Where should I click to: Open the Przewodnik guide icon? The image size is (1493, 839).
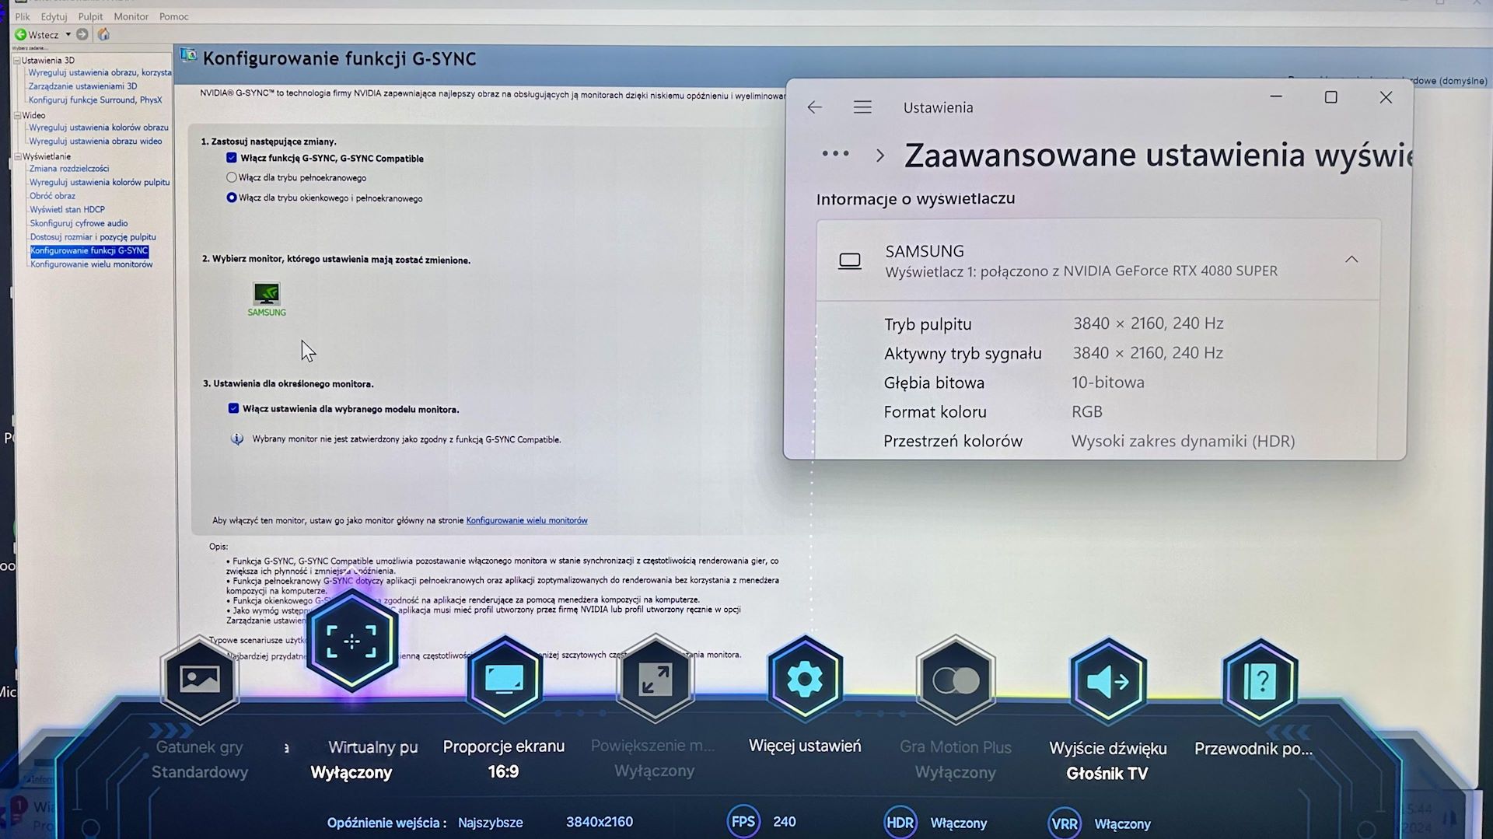click(x=1260, y=682)
